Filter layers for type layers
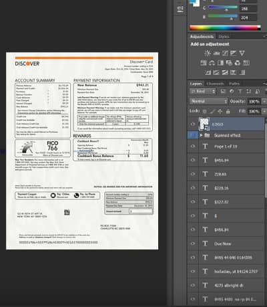267x307 pixels. [x=240, y=91]
